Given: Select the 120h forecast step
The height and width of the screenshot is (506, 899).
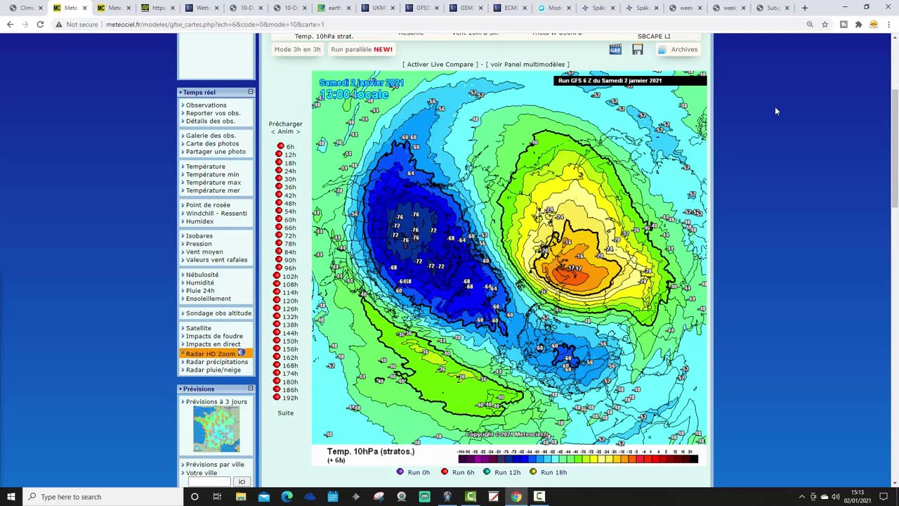Looking at the screenshot, I should 290,301.
